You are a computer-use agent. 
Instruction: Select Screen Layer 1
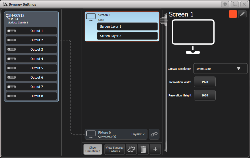point(127,26)
